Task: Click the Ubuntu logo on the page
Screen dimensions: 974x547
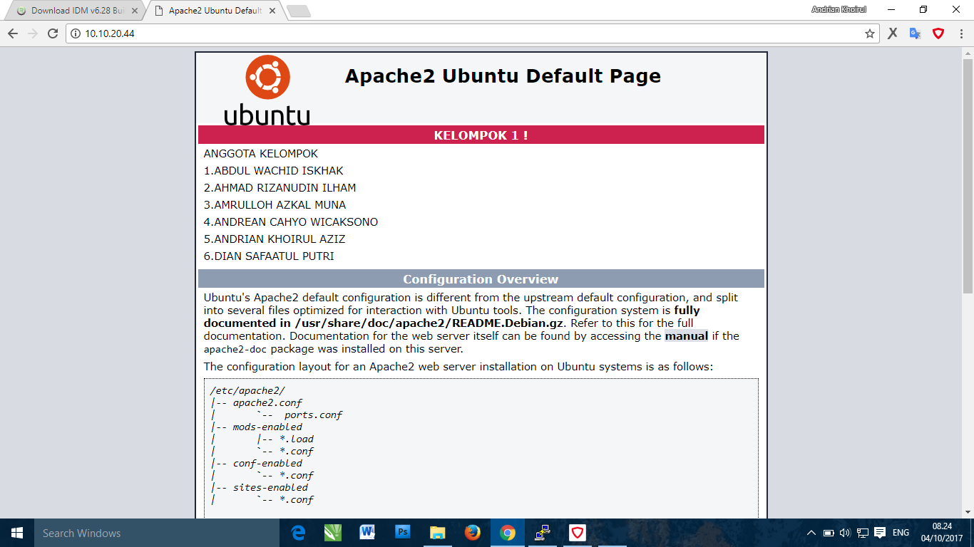Action: 267,90
